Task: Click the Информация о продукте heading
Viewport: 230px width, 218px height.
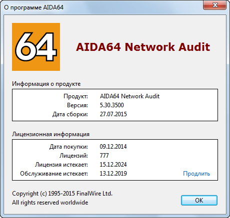Action: (x=46, y=84)
